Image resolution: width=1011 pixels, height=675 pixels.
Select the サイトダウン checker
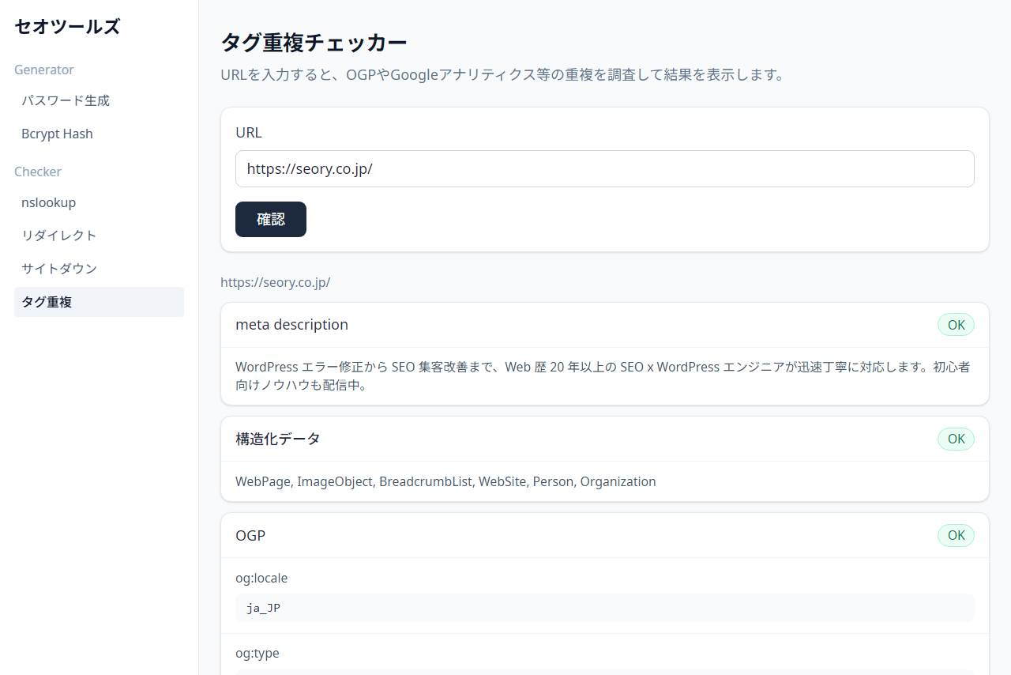59,269
